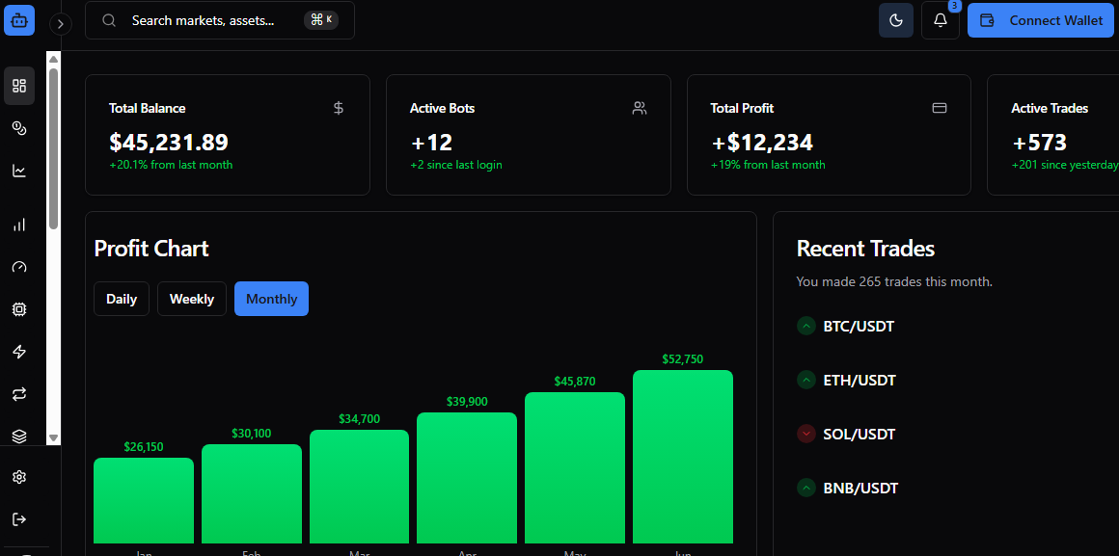Click the Recent Trades heading

pos(865,248)
